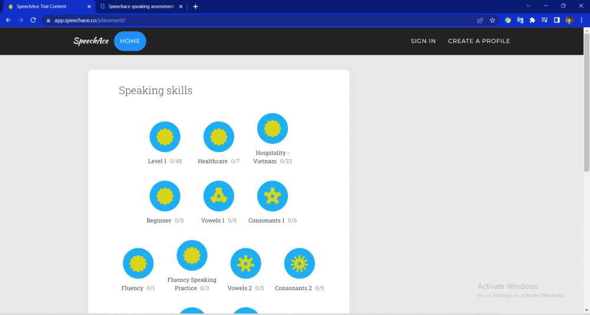Screen dimensions: 590x315
Task: Click the Hospitality progress count 0/23
Action: point(286,161)
